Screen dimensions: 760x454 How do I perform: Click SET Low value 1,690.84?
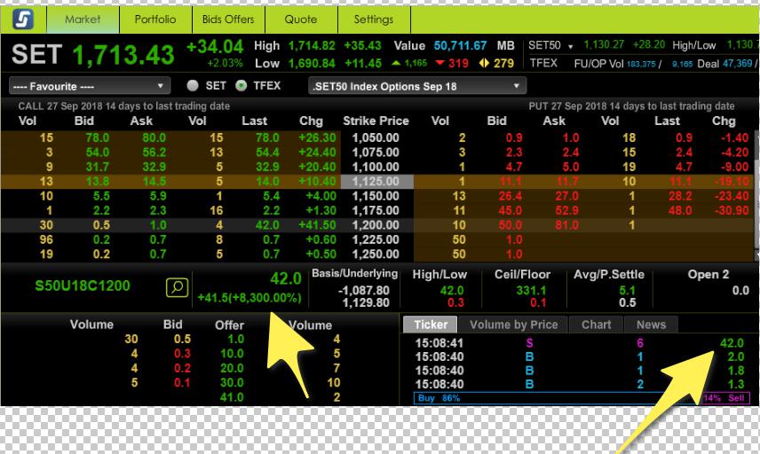312,64
